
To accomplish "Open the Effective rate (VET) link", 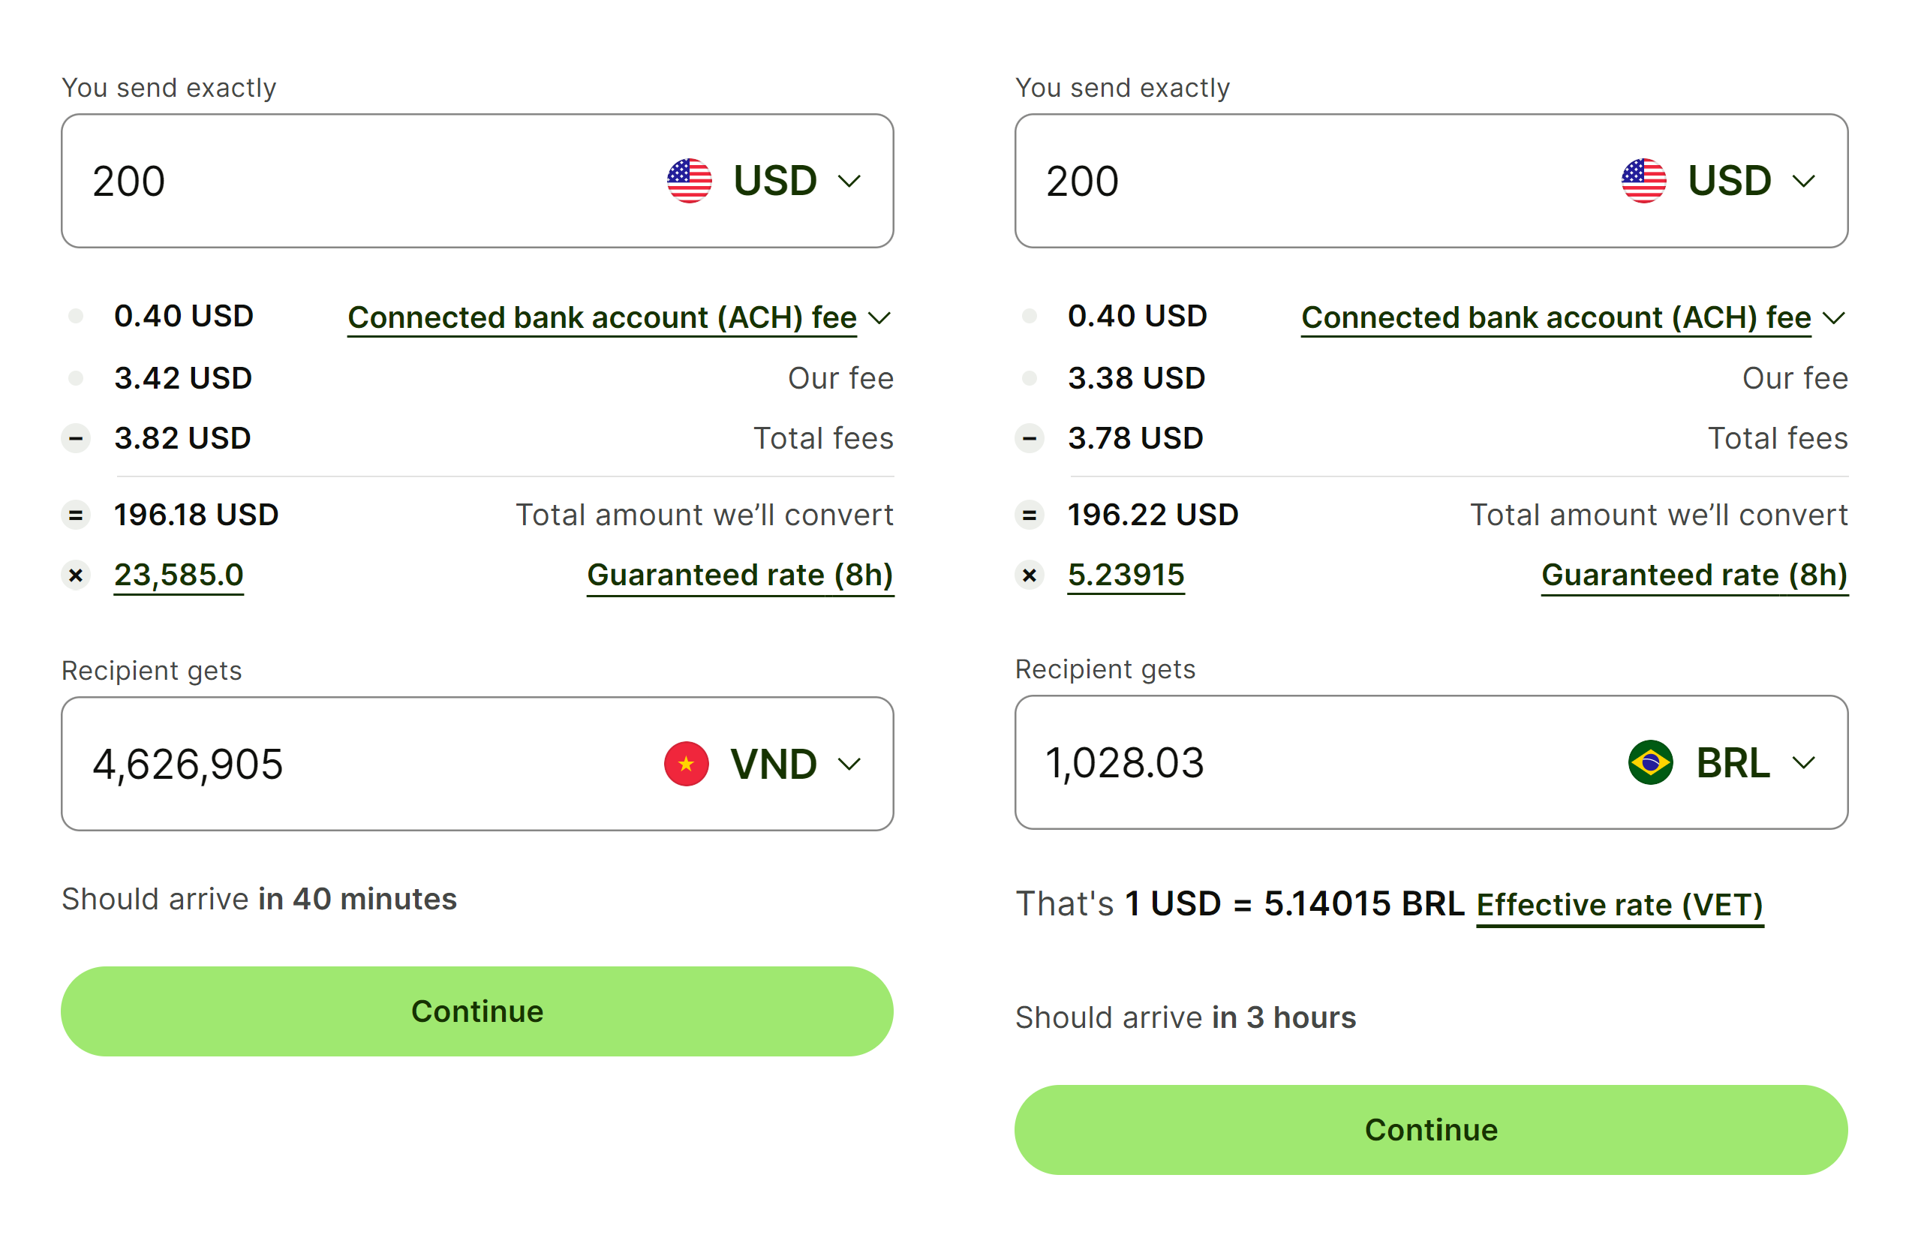I will point(1619,905).
